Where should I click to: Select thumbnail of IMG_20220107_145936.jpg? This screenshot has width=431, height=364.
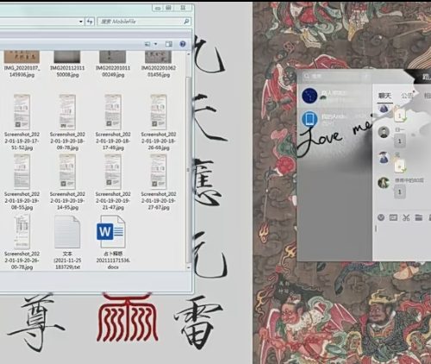pos(22,57)
